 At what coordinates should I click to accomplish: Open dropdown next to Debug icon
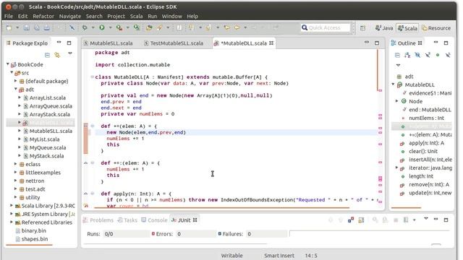(x=93, y=27)
